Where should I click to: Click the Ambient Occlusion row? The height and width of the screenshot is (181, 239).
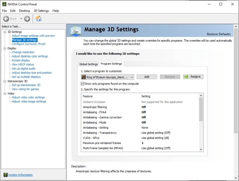coord(140,102)
